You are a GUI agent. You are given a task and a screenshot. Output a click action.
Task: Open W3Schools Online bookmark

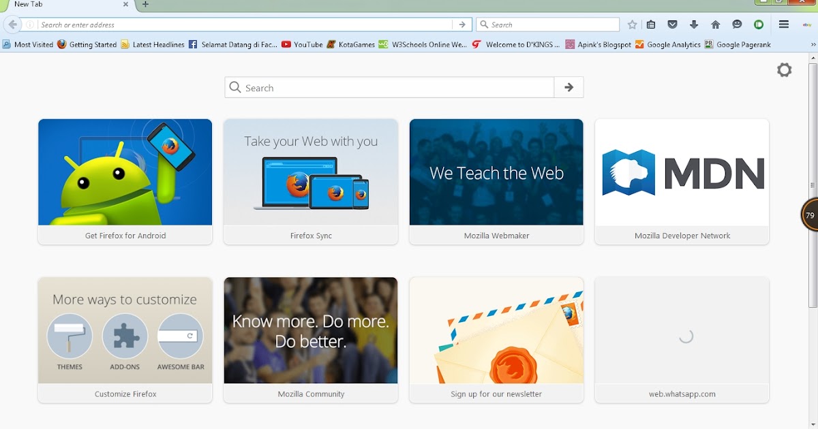pos(423,44)
